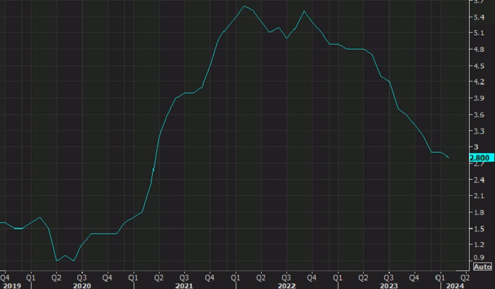495x289 pixels.
Task: Click the 0.9 price axis label
Action: (x=480, y=258)
